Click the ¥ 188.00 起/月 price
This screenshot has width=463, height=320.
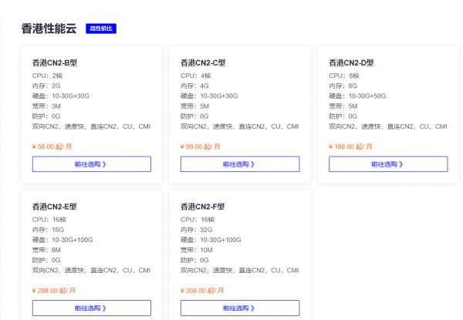pyautogui.click(x=350, y=147)
